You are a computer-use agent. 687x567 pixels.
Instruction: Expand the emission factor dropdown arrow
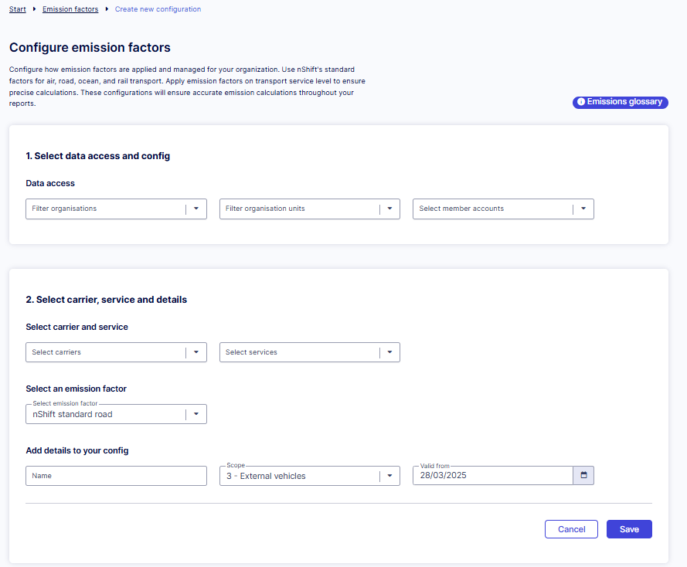(196, 414)
